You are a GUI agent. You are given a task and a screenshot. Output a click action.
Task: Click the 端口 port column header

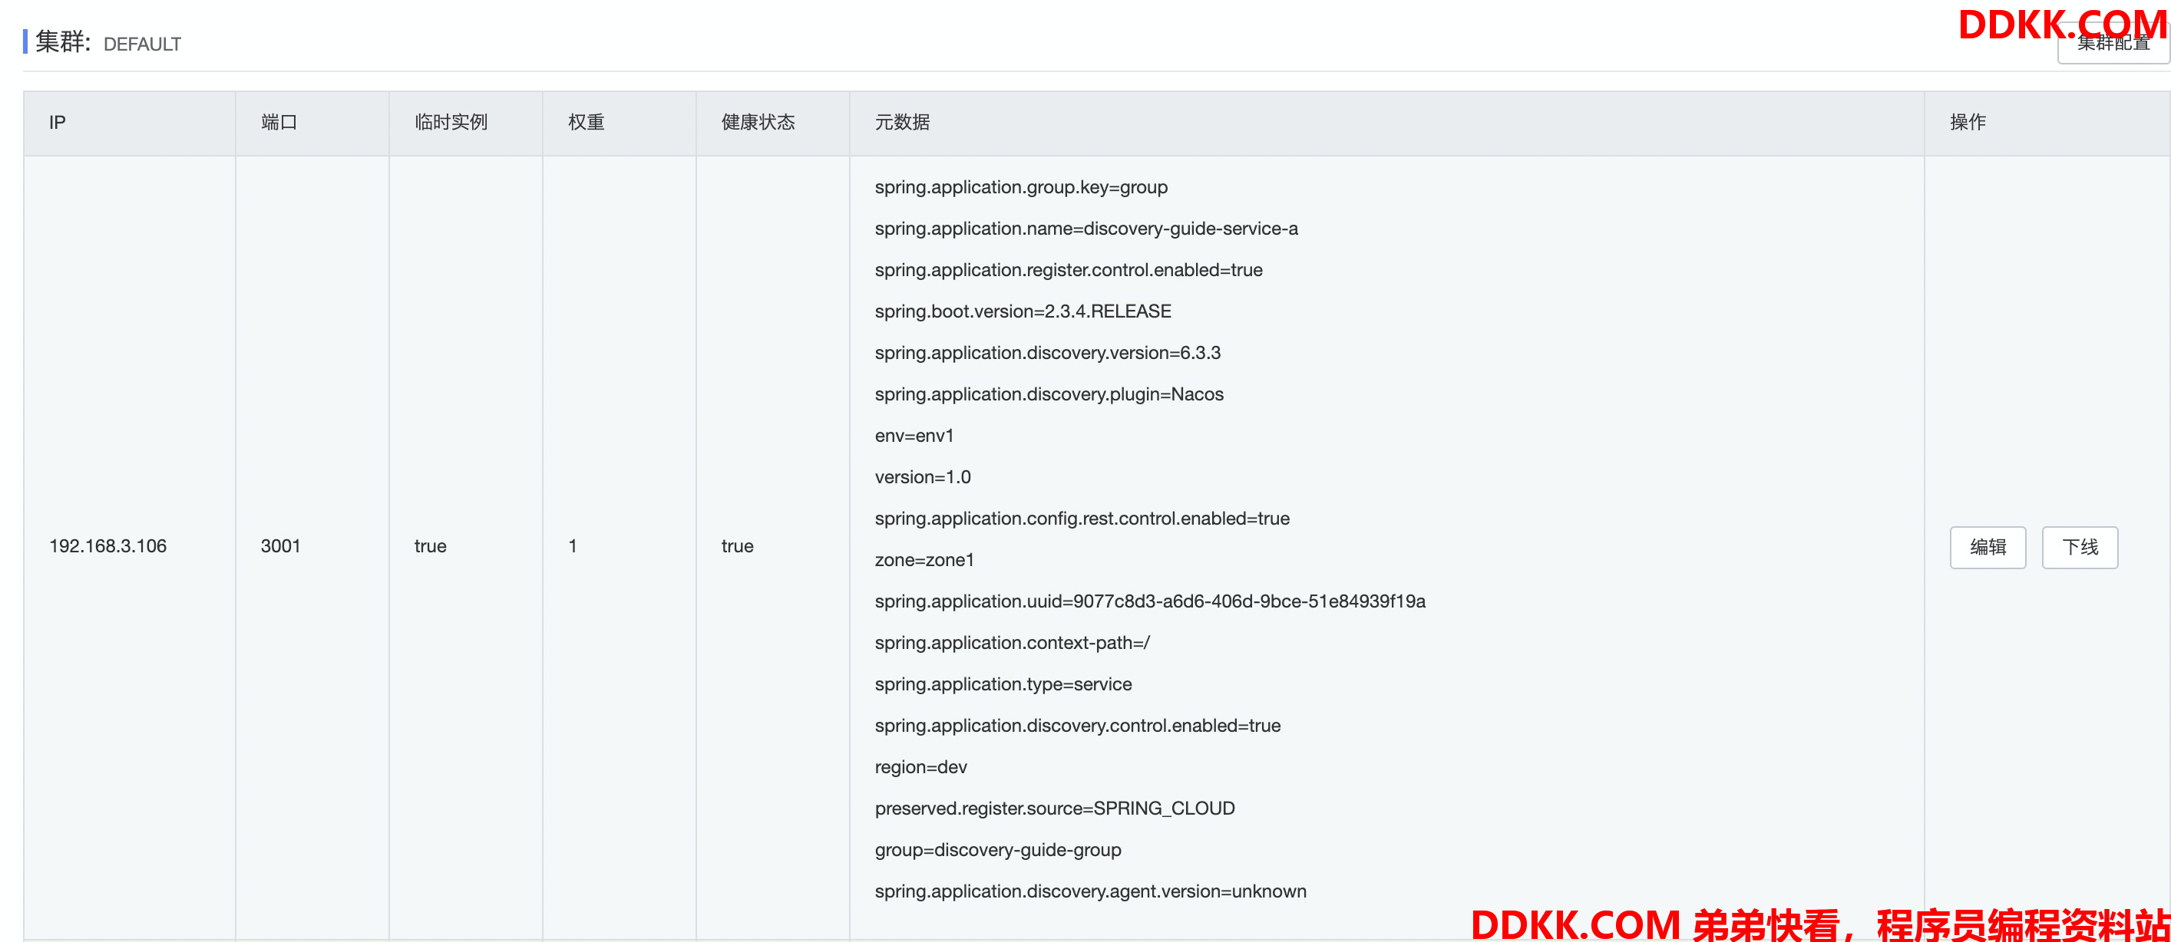coord(279,123)
